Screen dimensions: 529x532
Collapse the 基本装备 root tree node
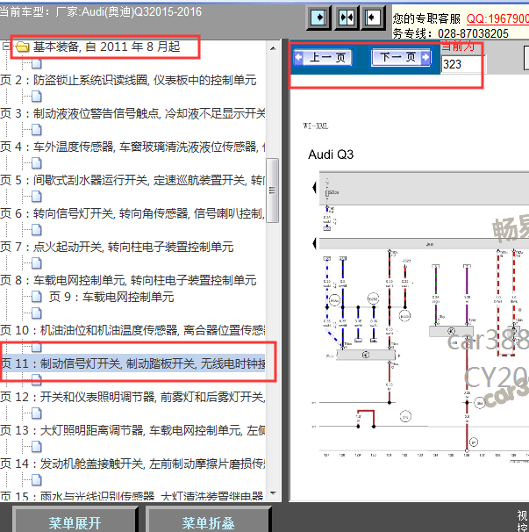(6, 46)
